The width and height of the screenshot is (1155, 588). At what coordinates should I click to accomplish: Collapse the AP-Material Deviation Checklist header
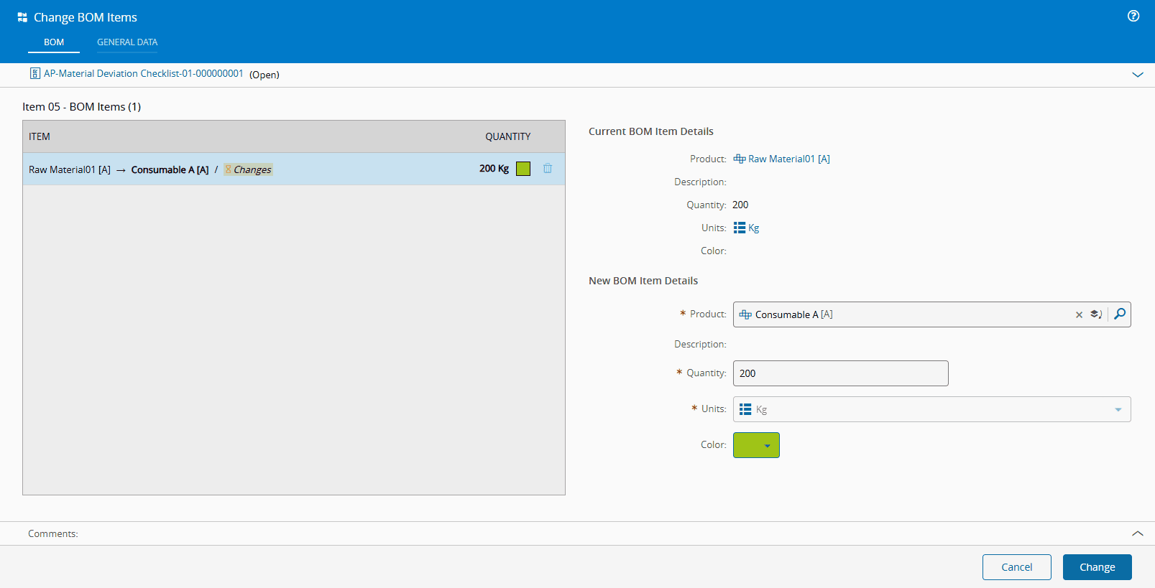[1138, 75]
